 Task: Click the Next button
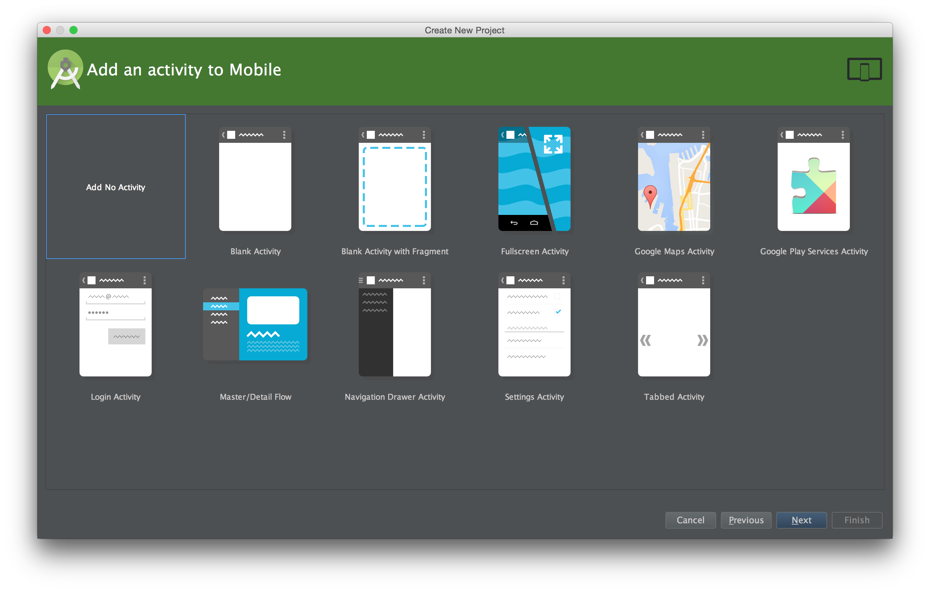801,520
